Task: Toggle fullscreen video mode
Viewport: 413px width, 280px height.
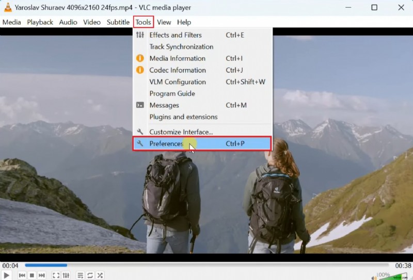Action: 56,275
